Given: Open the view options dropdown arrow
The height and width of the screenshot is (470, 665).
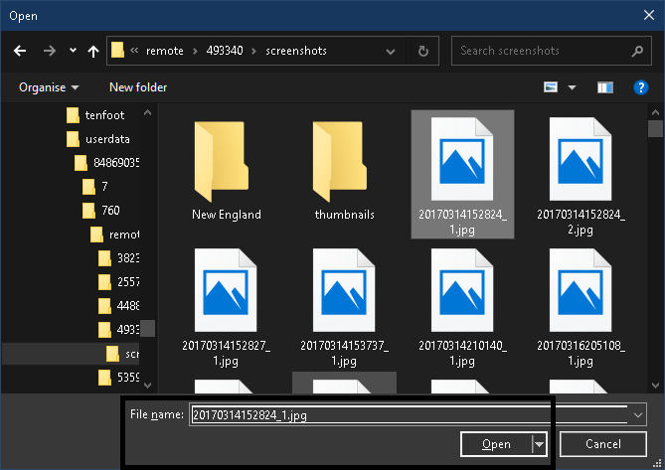Looking at the screenshot, I should click(x=572, y=87).
